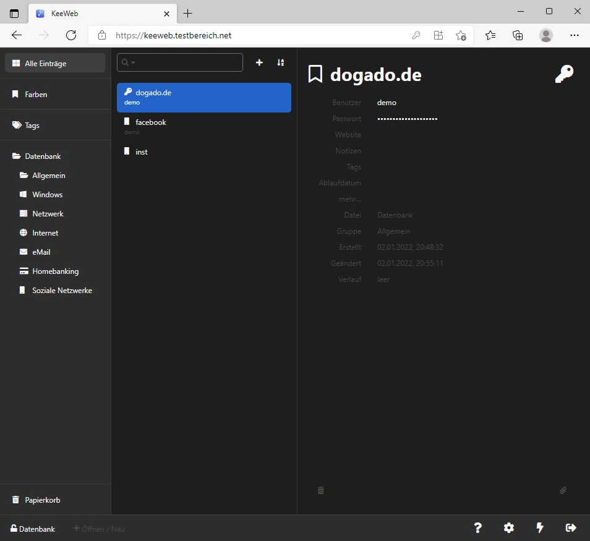This screenshot has height=541, width=590.
Task: Open the Soziale Netzwerke group
Action: (x=62, y=291)
